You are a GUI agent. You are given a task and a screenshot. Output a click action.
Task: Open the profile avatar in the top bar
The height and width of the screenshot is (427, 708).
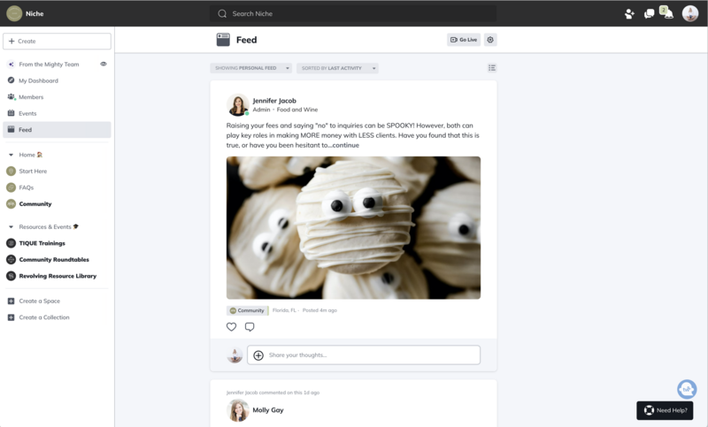pyautogui.click(x=690, y=13)
